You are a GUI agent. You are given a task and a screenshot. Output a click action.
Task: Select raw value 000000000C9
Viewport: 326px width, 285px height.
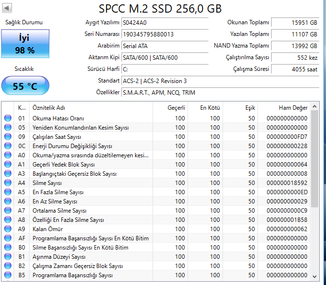(x=287, y=211)
